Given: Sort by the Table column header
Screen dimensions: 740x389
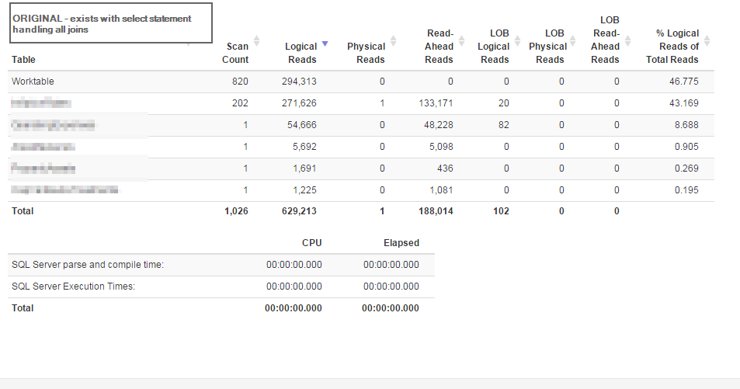Looking at the screenshot, I should coord(24,60).
